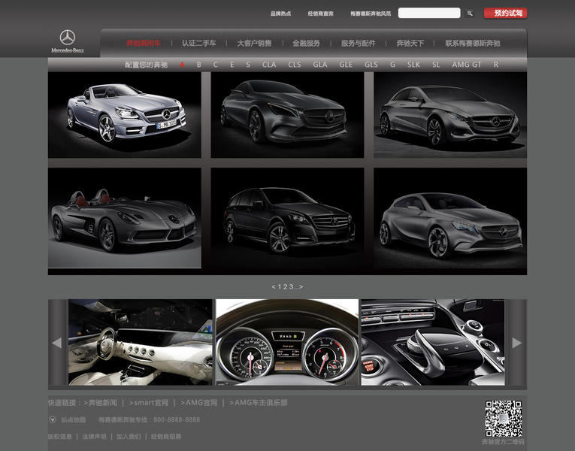Select 奔驰天下 main menu item
The image size is (575, 451).
pyautogui.click(x=410, y=44)
